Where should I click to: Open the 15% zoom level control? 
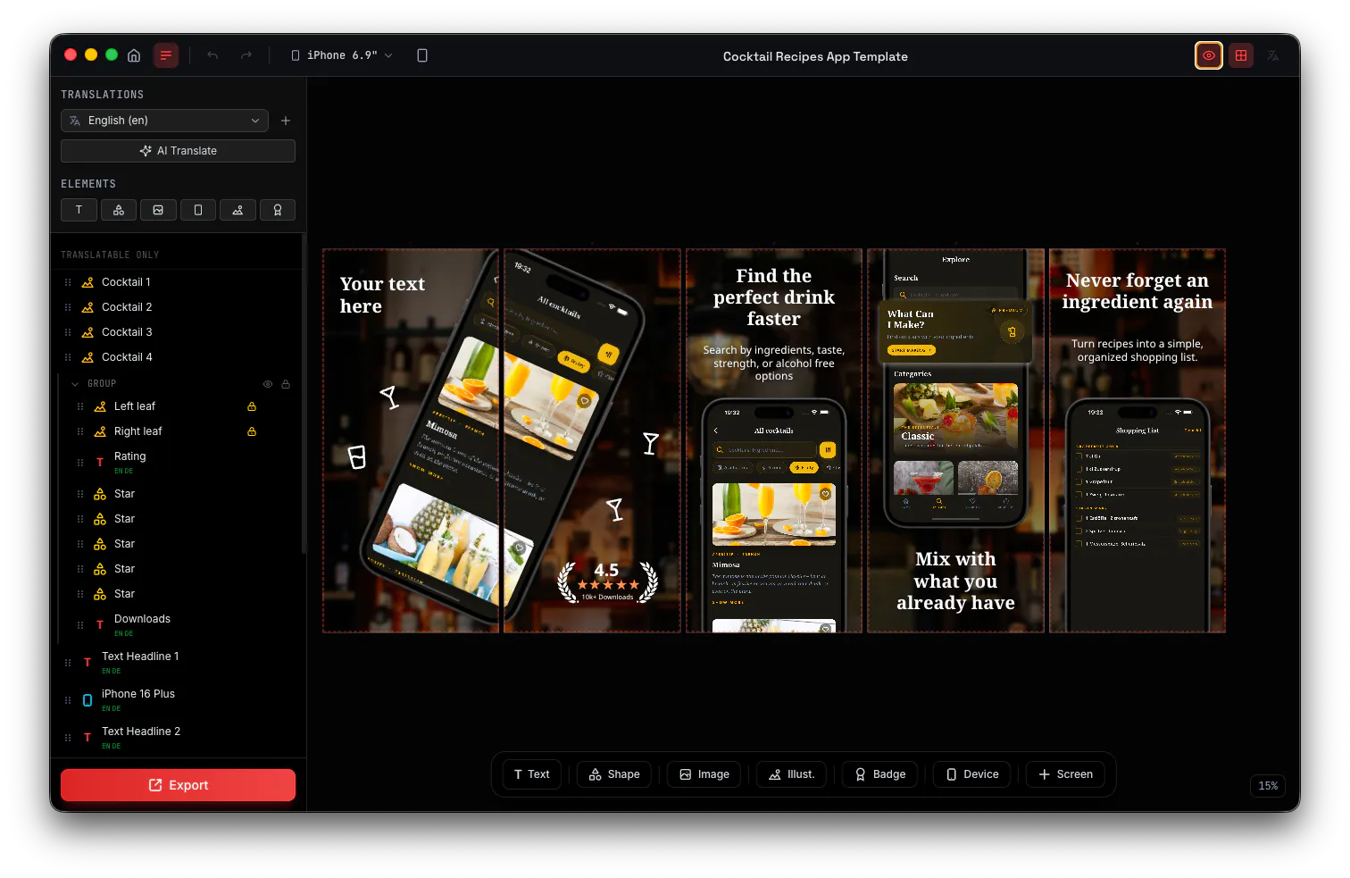[x=1268, y=786]
